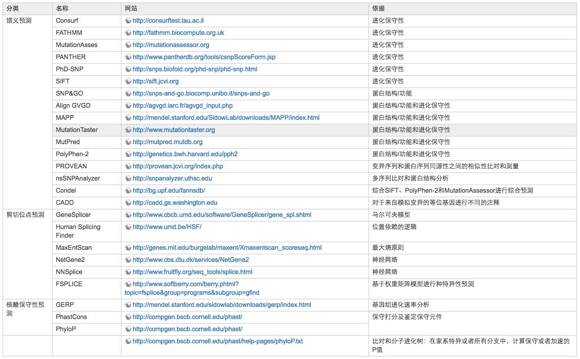Click the globe icon before the MutationTaster link
Image resolution: width=580 pixels, height=359 pixels.
click(128, 130)
